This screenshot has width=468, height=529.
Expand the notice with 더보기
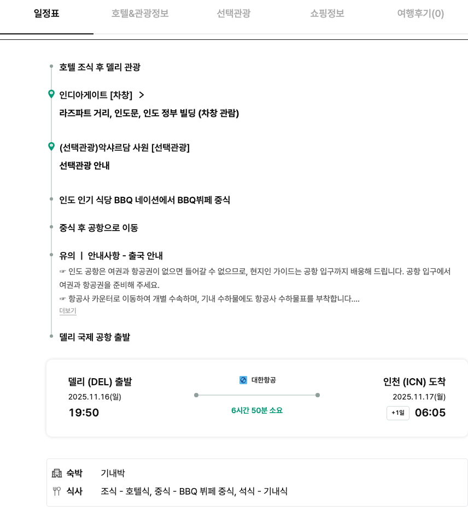[68, 311]
